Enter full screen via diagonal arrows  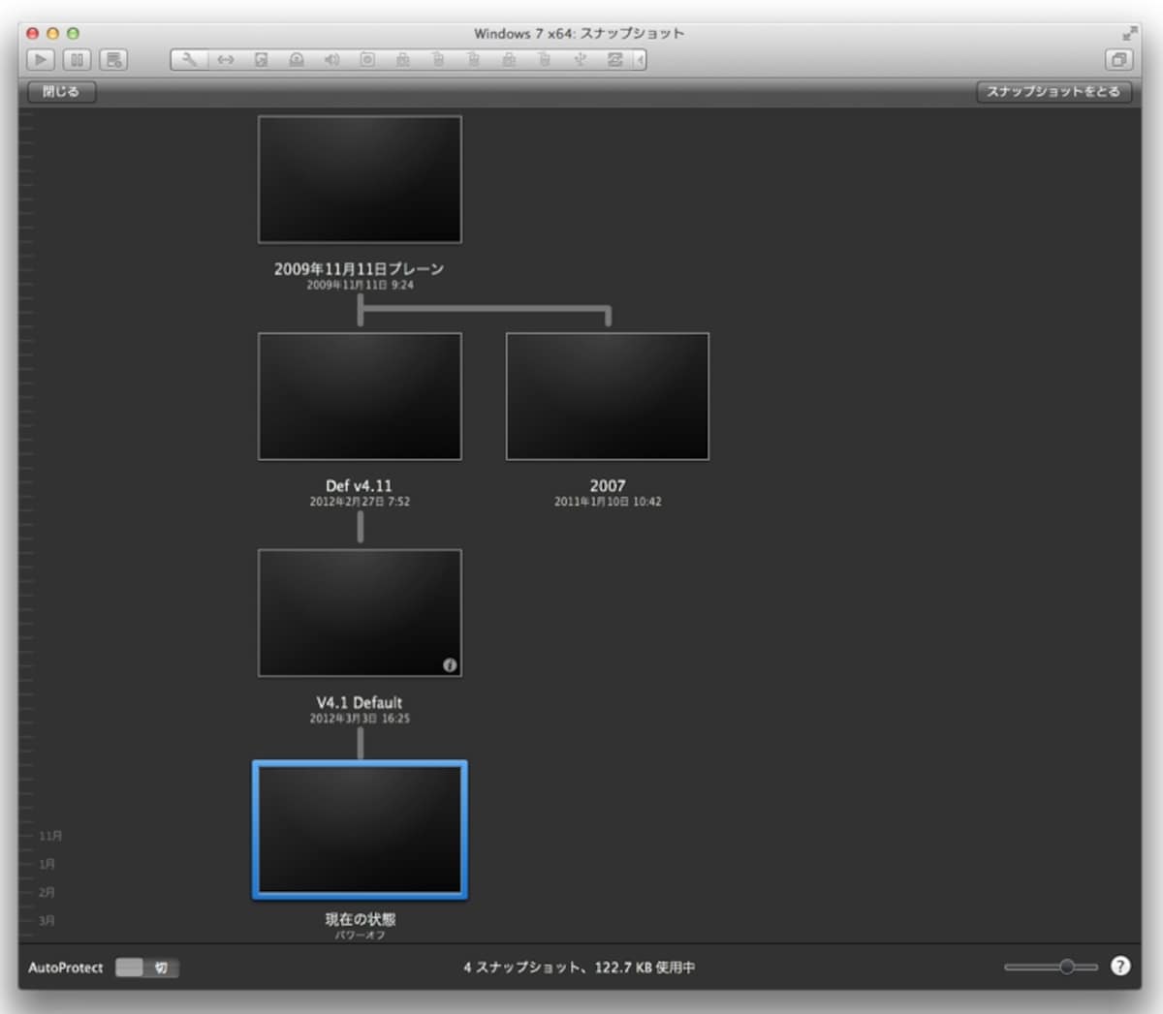[1129, 33]
